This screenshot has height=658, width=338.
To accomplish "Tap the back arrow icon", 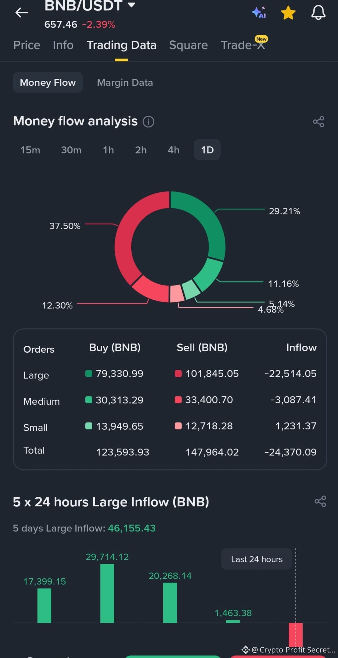I will coord(22,13).
